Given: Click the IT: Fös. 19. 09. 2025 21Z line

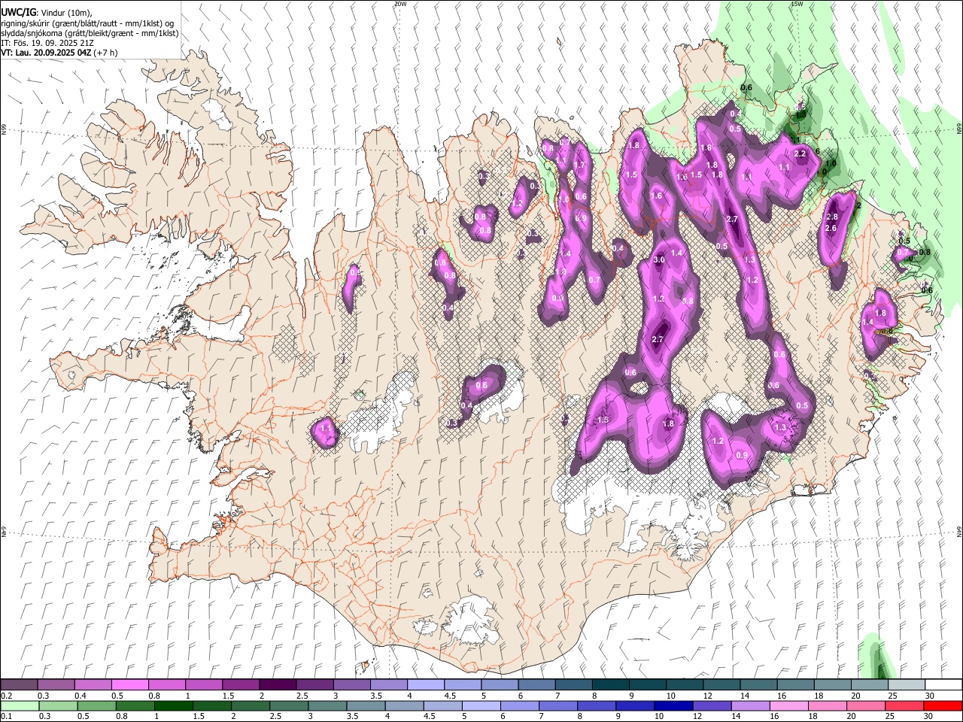Looking at the screenshot, I should point(47,43).
